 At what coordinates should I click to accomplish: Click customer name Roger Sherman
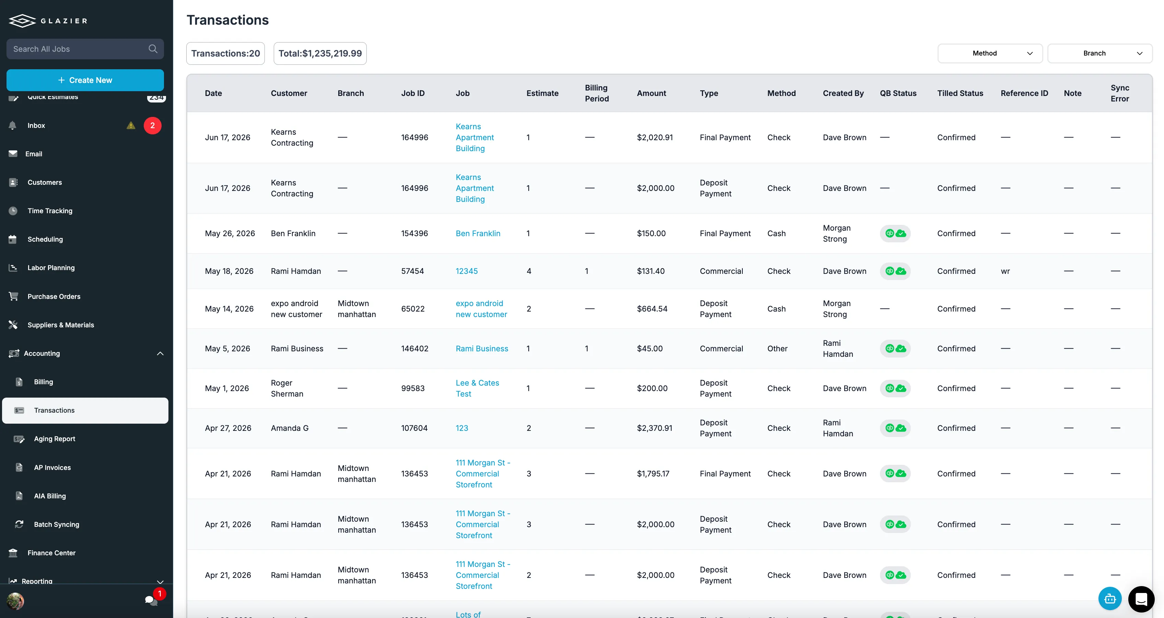point(287,388)
